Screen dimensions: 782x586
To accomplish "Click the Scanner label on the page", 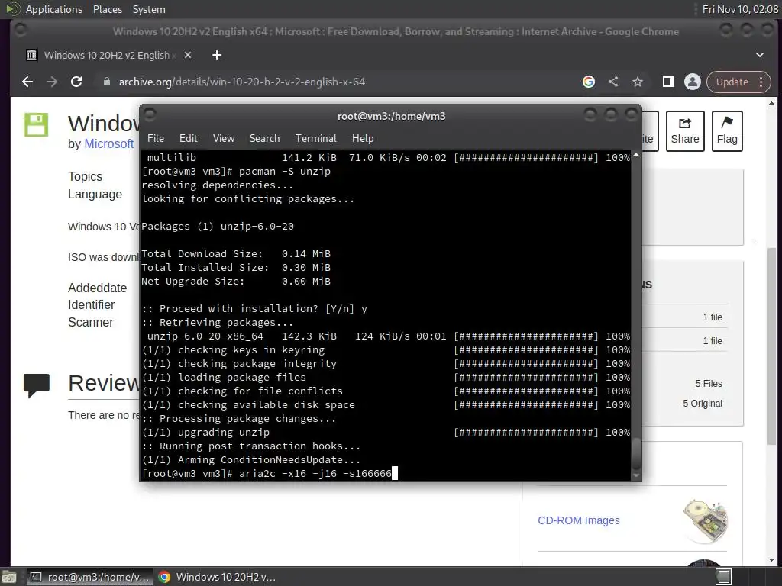I will click(x=90, y=323).
